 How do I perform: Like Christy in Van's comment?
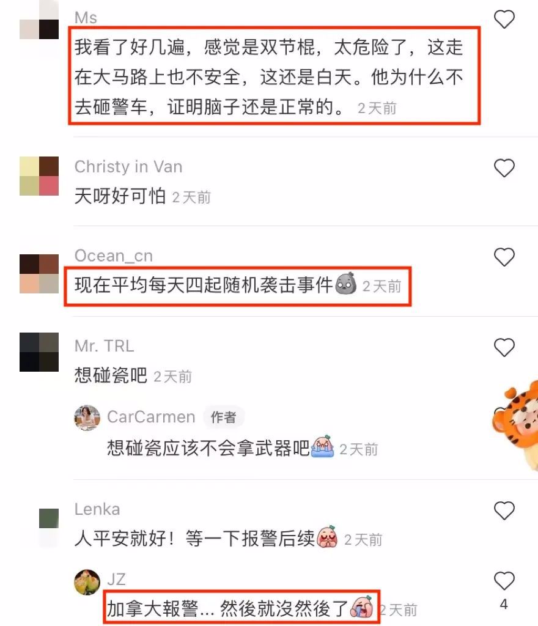point(504,168)
